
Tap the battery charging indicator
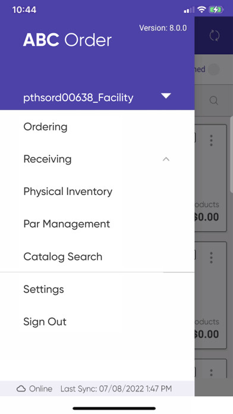[216, 10]
